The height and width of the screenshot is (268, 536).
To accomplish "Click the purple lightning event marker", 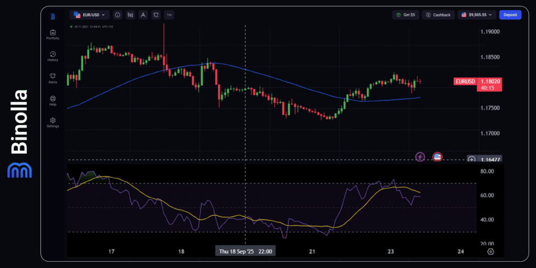I will pos(420,157).
